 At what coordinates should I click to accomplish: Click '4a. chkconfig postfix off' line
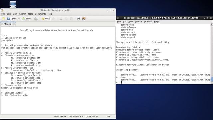coord(25,58)
